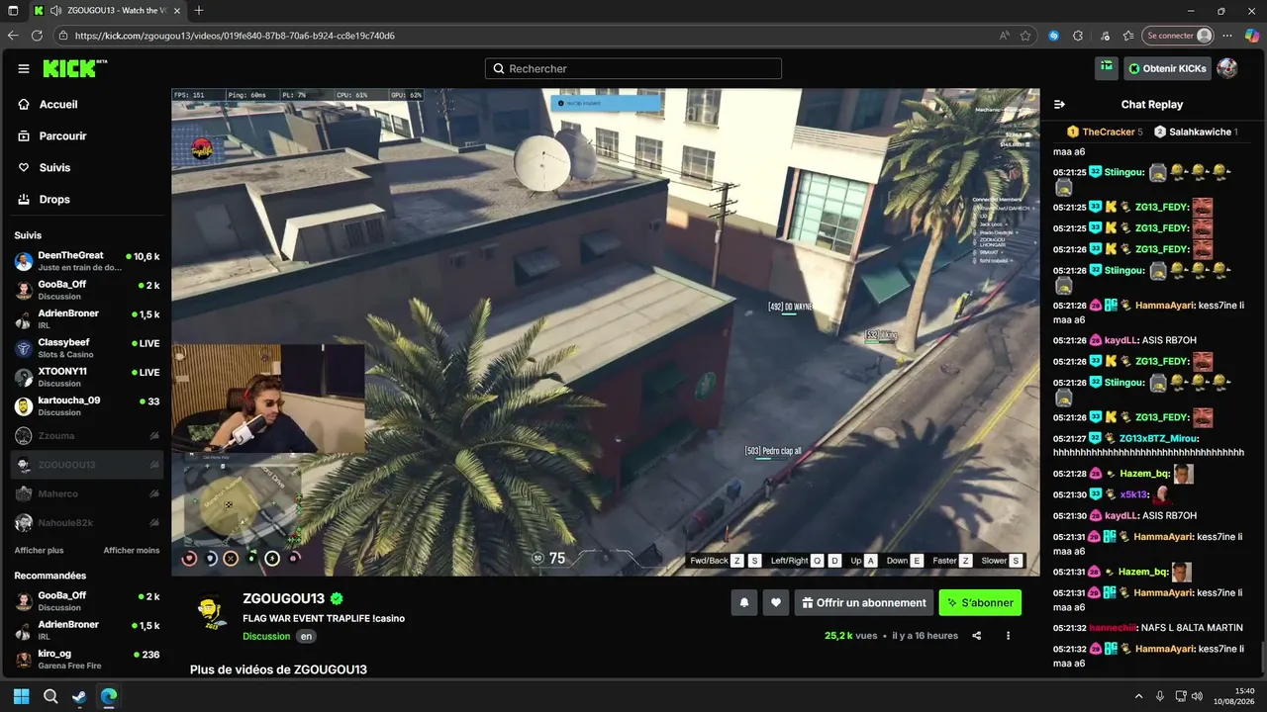Open Windows taskbar Search
Image resolution: width=1267 pixels, height=712 pixels.
pyautogui.click(x=50, y=696)
